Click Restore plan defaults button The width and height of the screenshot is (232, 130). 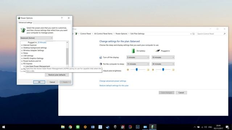[x=57, y=75]
